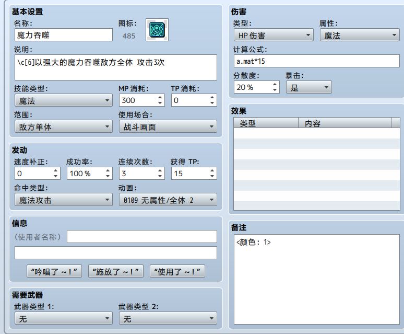The height and width of the screenshot is (334, 404).
Task: Click the "施放了 ~！" button
Action: 116,271
